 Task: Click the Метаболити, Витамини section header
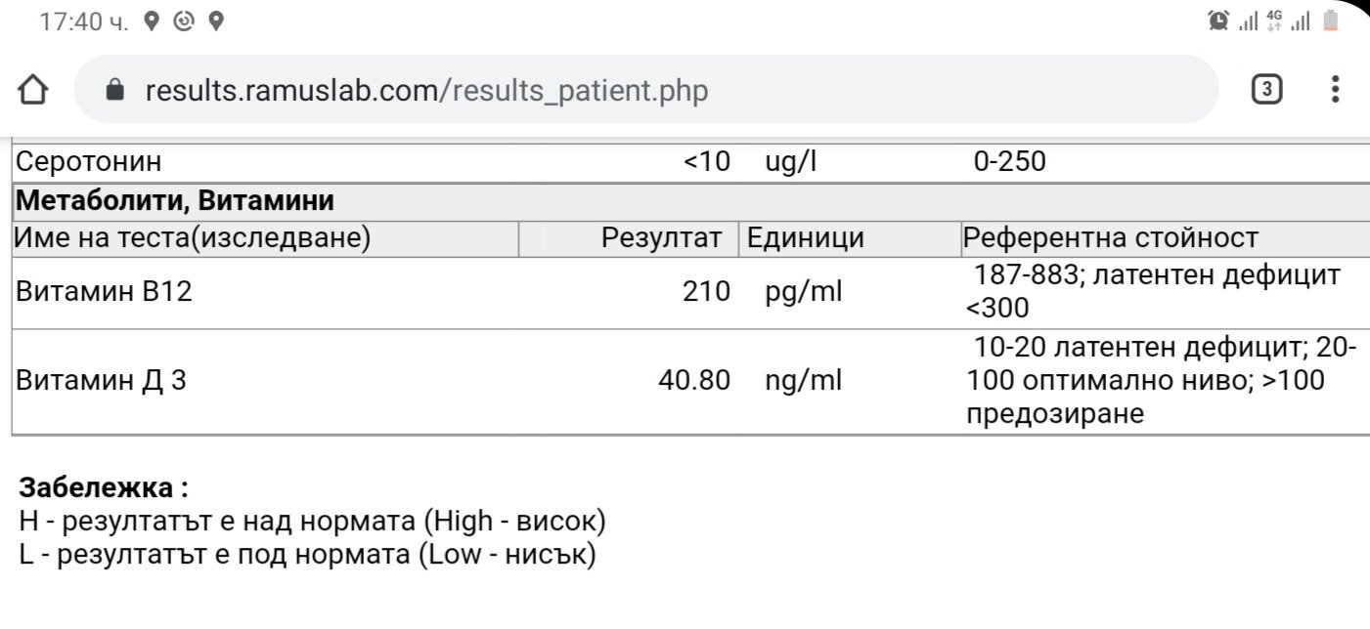[x=176, y=201]
